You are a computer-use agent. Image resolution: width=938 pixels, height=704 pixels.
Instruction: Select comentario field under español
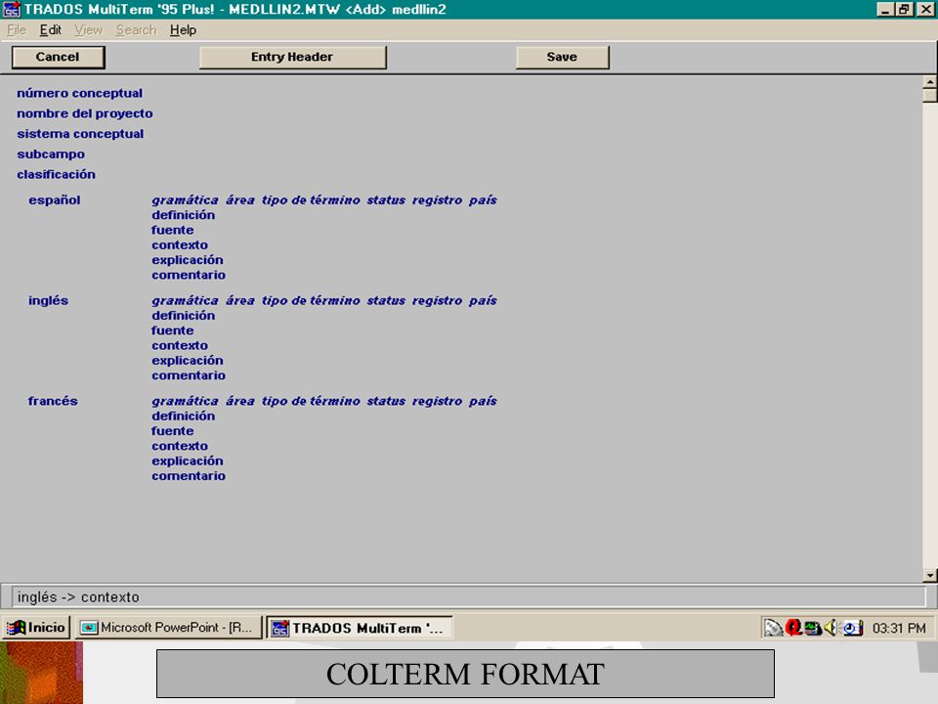[189, 275]
